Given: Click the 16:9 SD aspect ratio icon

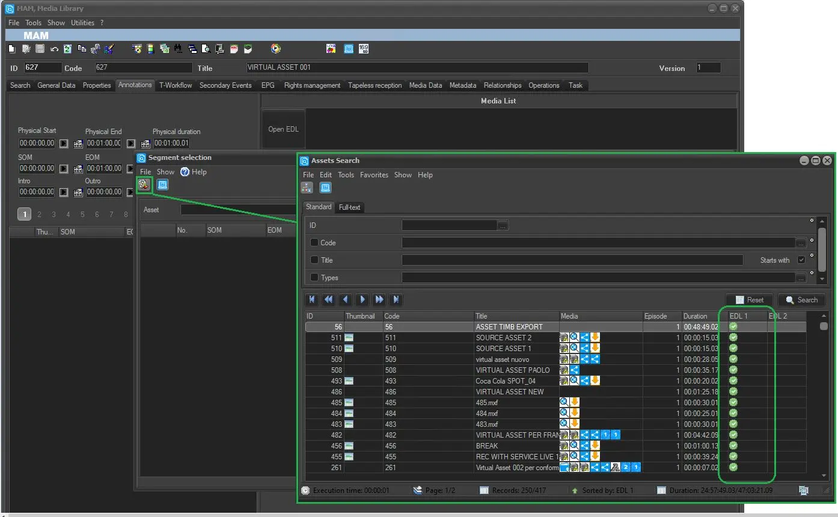Looking at the screenshot, I should (364, 49).
